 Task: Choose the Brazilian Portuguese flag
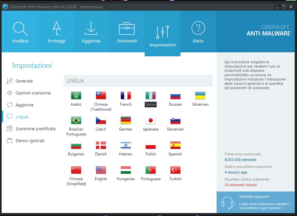point(76,120)
